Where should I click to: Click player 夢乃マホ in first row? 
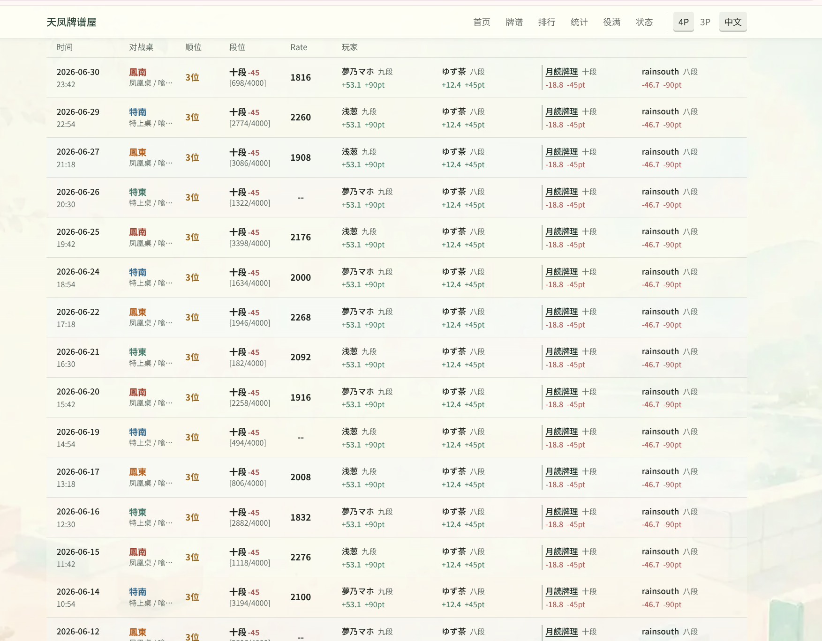(x=358, y=72)
